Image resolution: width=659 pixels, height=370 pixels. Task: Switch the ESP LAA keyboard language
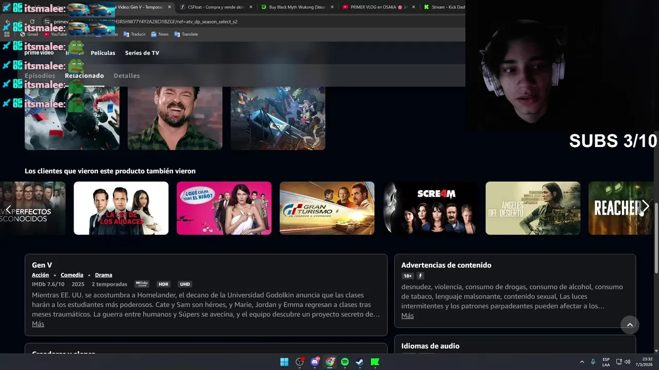606,362
